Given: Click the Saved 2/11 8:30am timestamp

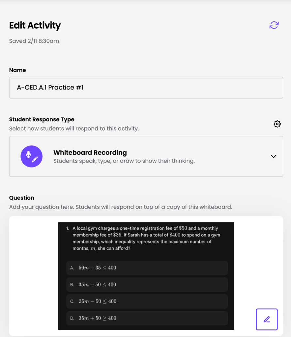Looking at the screenshot, I should click(x=34, y=41).
